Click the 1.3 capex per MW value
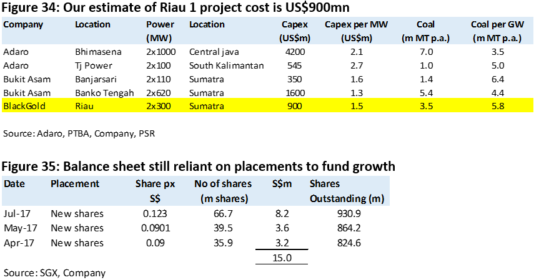Image resolution: width=534 pixels, height=280 pixels. (357, 93)
